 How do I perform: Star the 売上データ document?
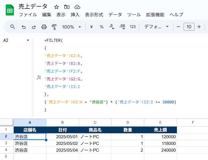pos(56,7)
